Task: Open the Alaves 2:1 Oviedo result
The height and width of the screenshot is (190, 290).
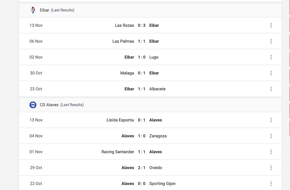Action: [x=142, y=168]
